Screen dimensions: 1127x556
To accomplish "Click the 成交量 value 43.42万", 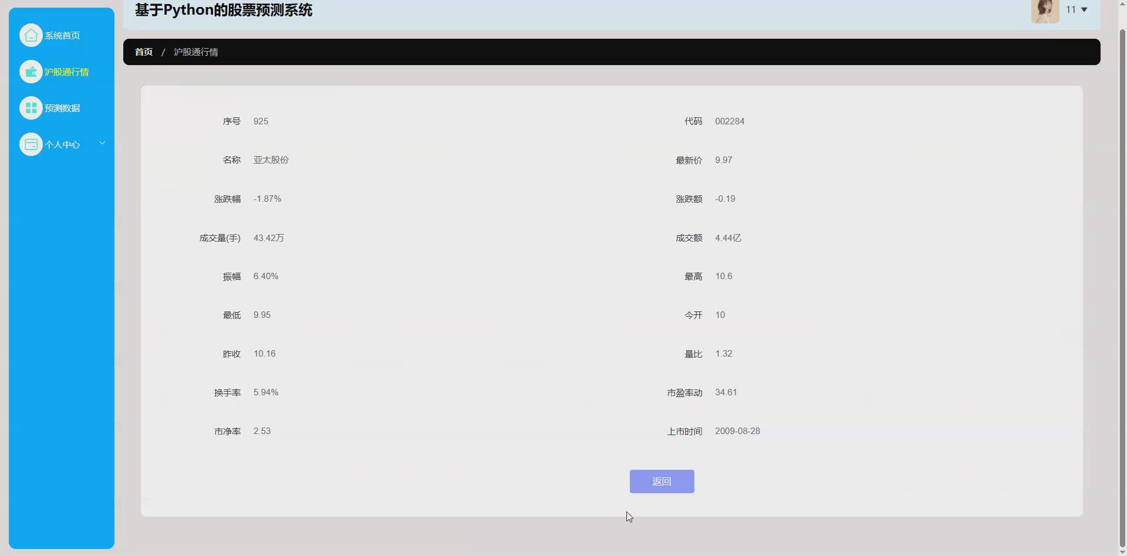I will pyautogui.click(x=269, y=238).
